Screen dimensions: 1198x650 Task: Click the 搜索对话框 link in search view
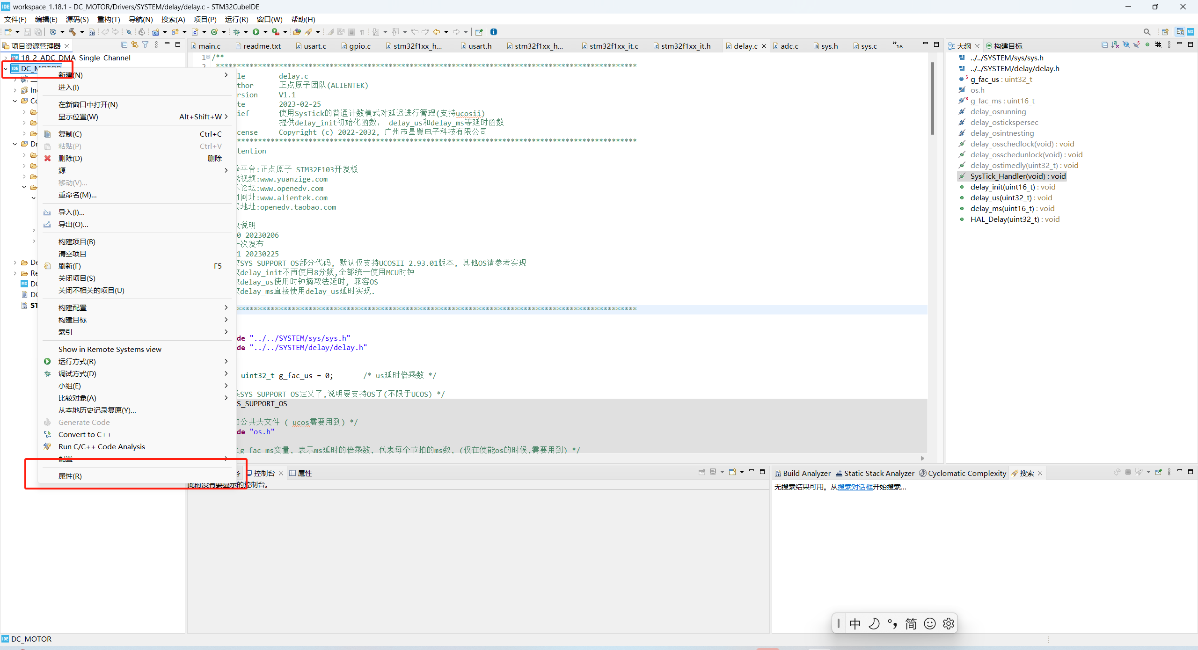[x=855, y=487]
